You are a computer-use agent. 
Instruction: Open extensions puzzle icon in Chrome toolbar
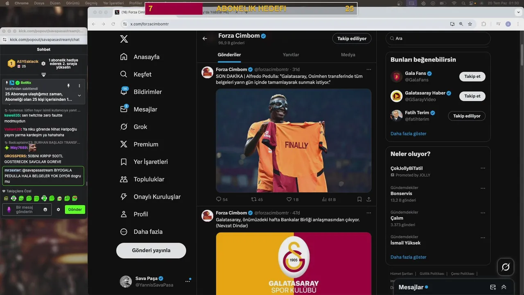(x=483, y=24)
